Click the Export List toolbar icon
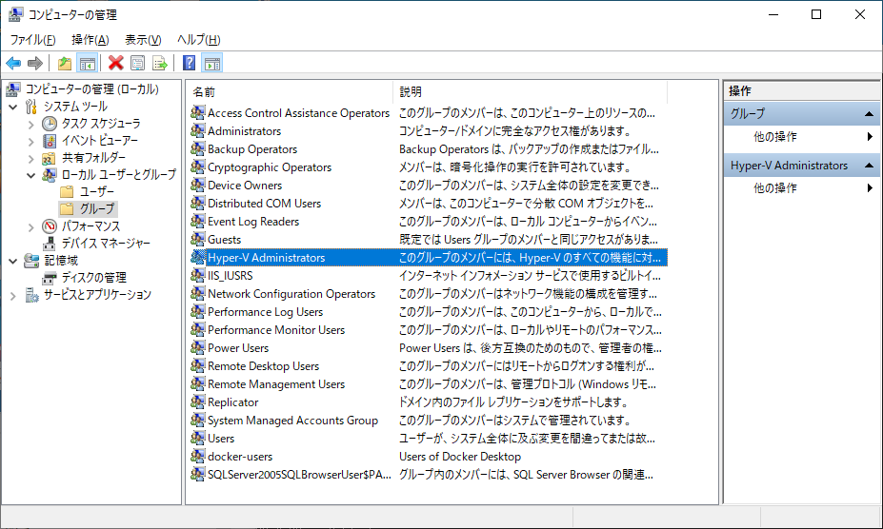 tap(160, 63)
